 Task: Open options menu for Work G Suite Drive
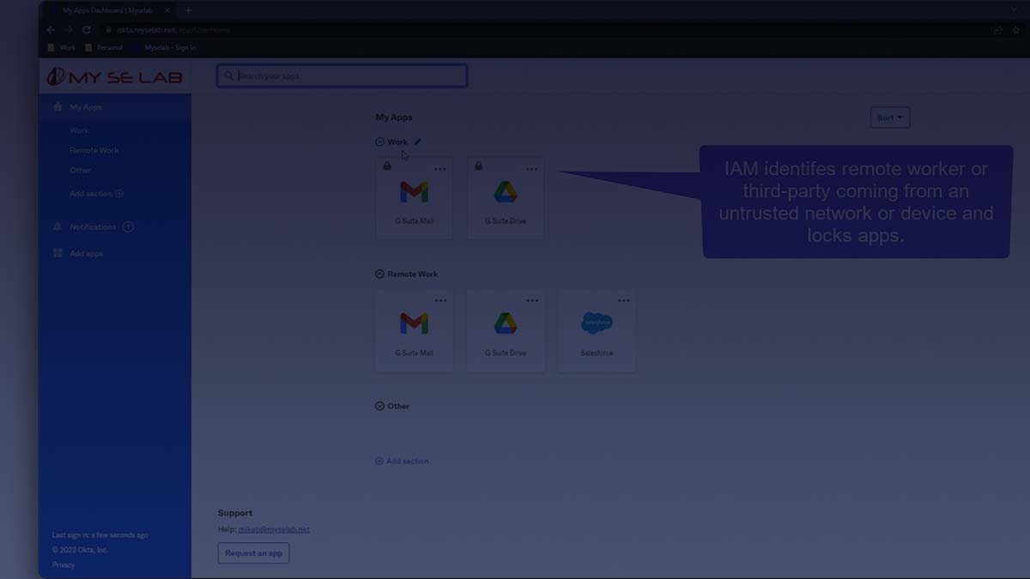pos(532,169)
